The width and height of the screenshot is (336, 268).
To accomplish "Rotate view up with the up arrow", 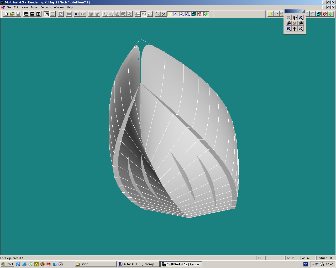I will point(295,18).
